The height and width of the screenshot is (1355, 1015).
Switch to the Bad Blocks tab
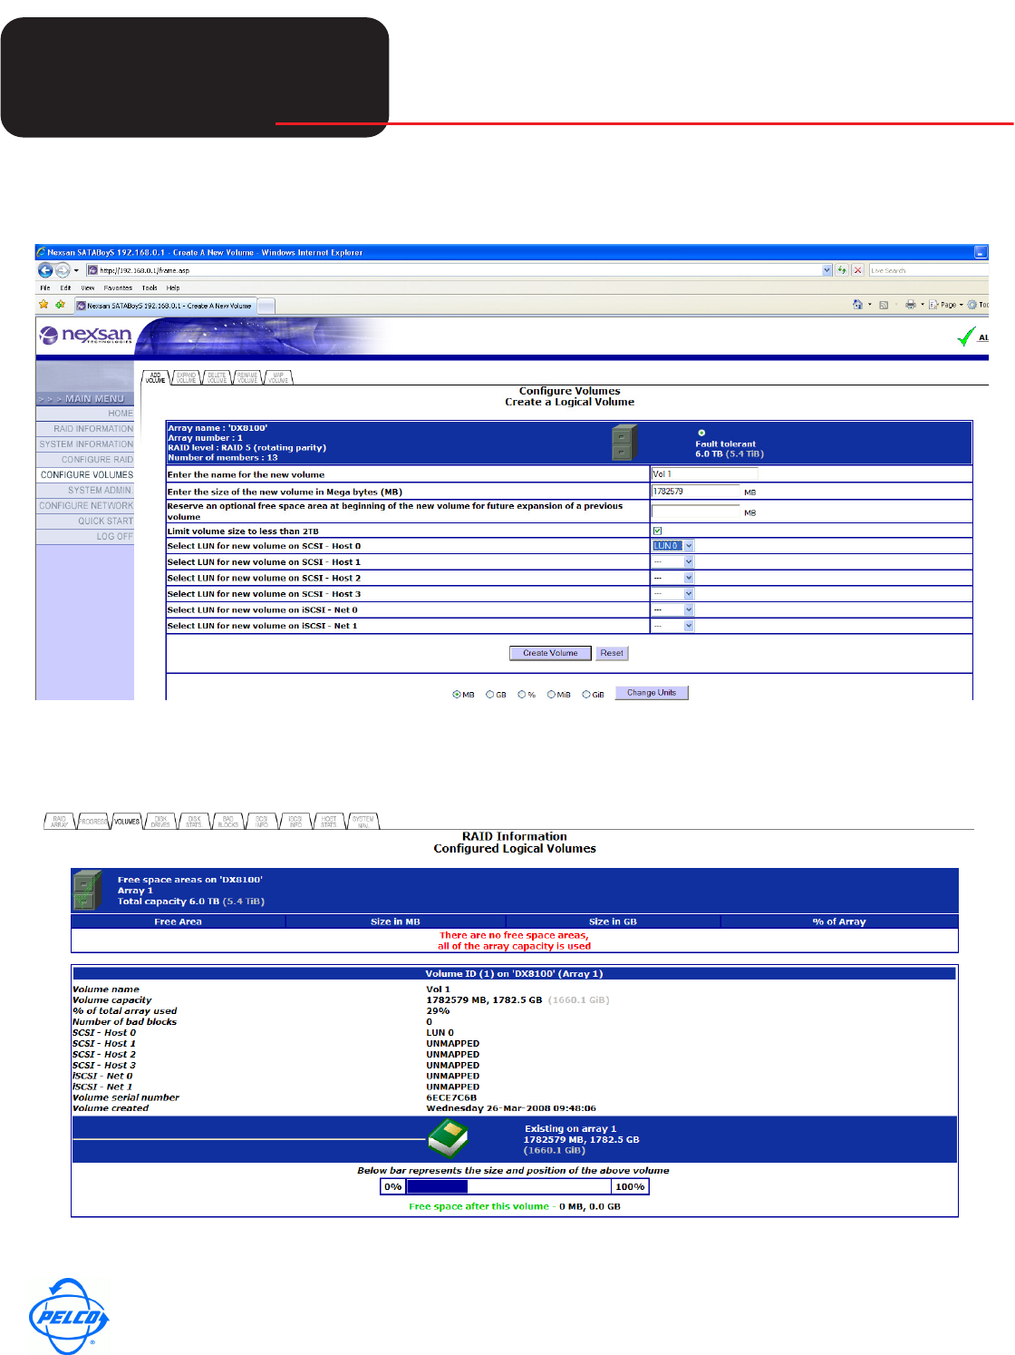(227, 822)
